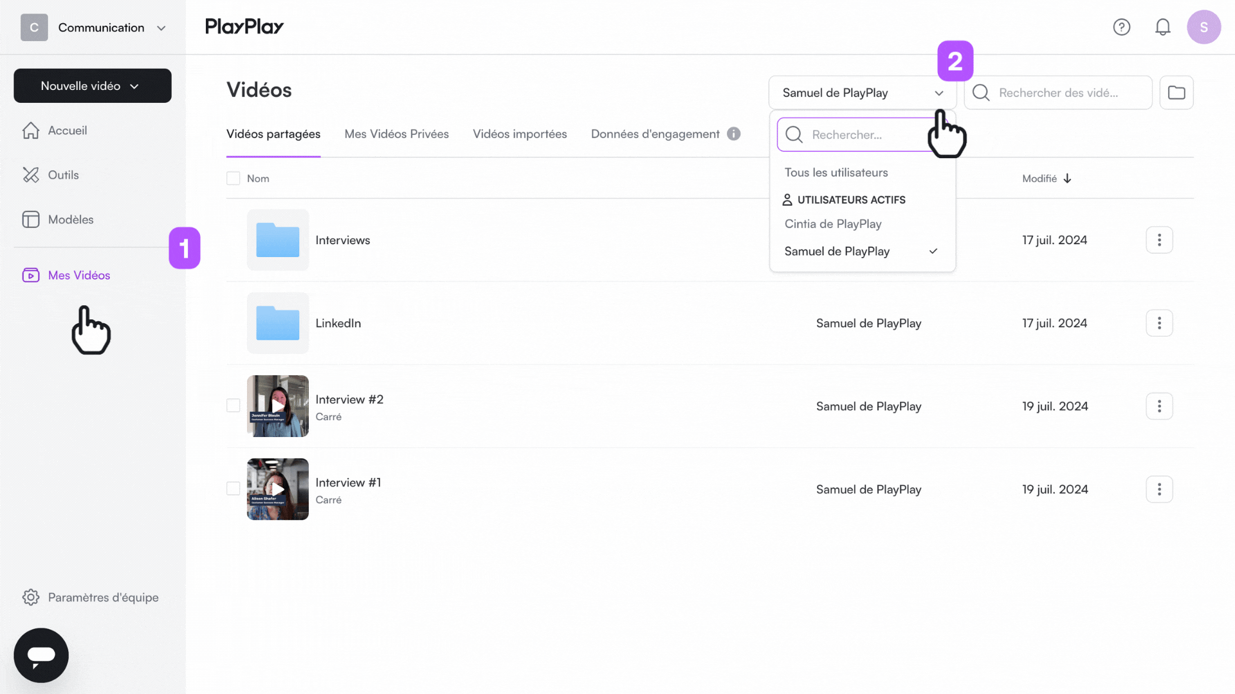Focus the Rechercher user search field
This screenshot has width=1235, height=694.
pyautogui.click(x=862, y=134)
